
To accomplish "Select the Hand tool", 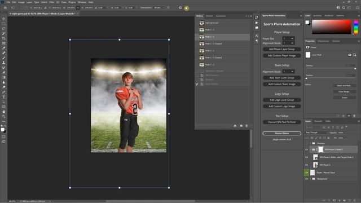I will click(x=4, y=112).
